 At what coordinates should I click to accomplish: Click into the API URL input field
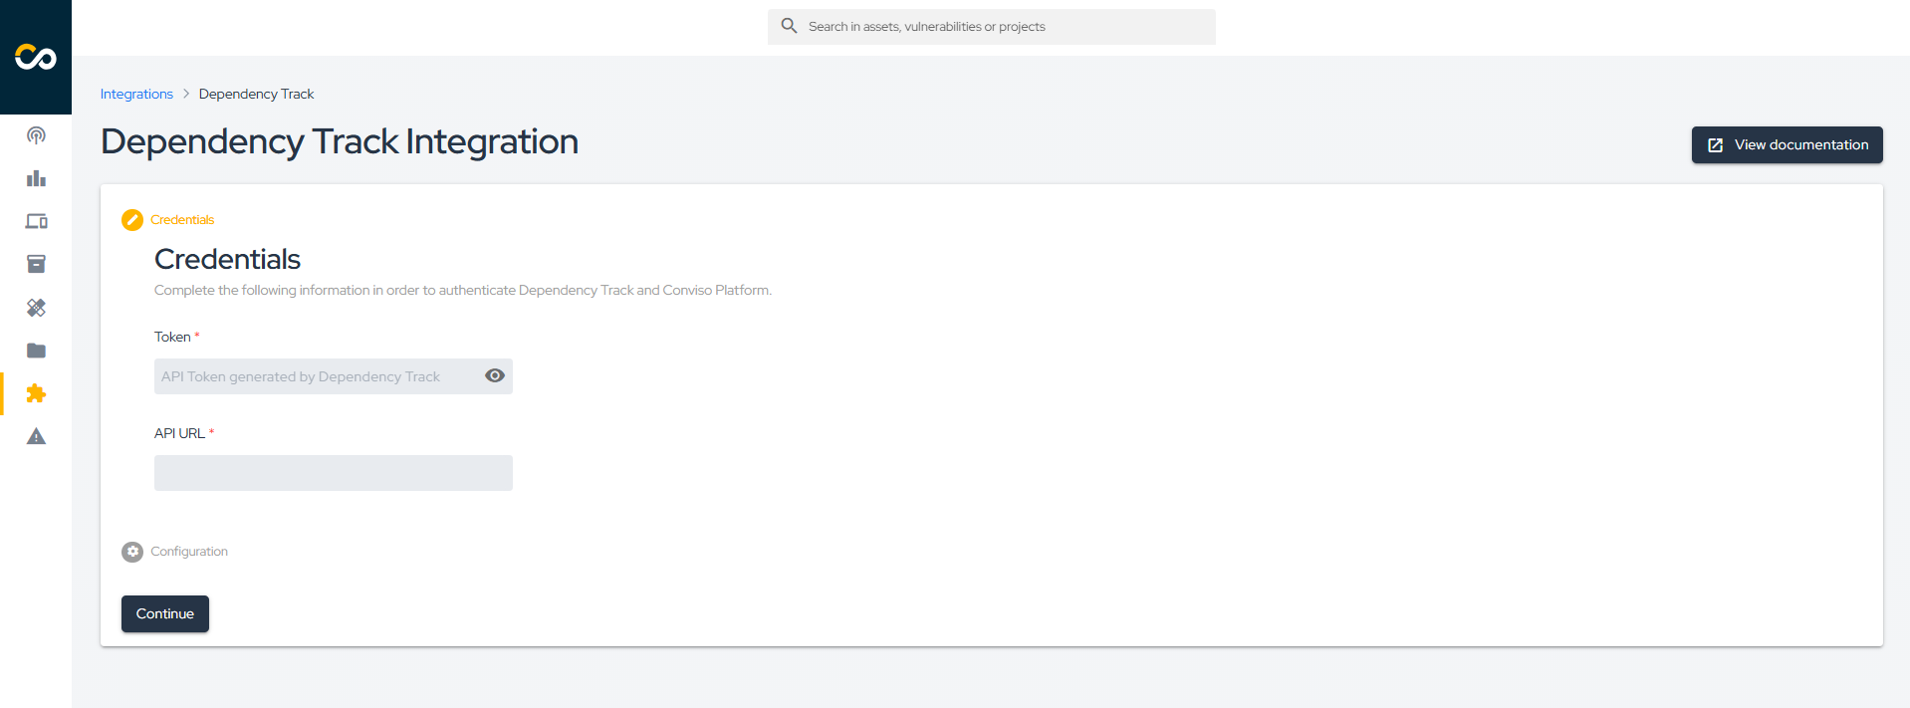coord(334,473)
